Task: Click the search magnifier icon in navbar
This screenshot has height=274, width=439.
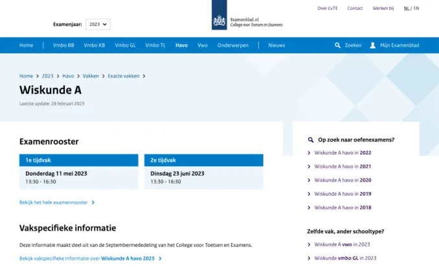Action: 337,45
